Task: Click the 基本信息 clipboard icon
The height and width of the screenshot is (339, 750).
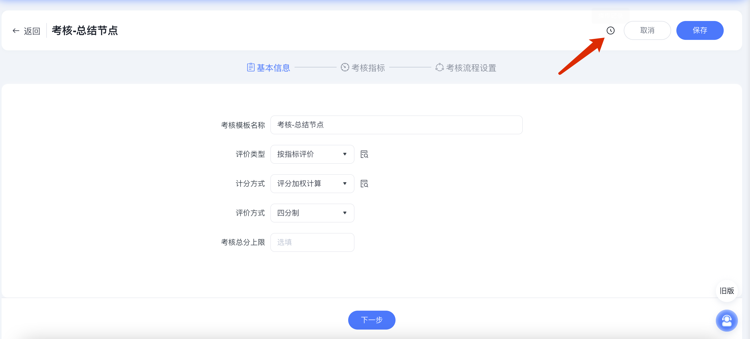Action: click(251, 67)
